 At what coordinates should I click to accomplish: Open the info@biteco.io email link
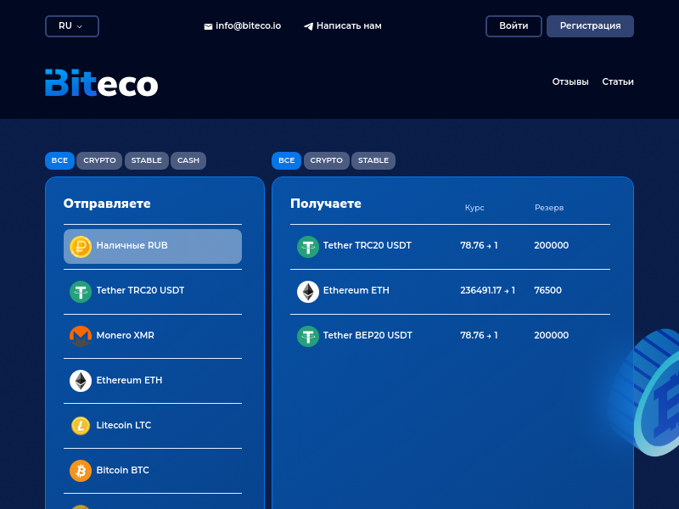(x=248, y=26)
